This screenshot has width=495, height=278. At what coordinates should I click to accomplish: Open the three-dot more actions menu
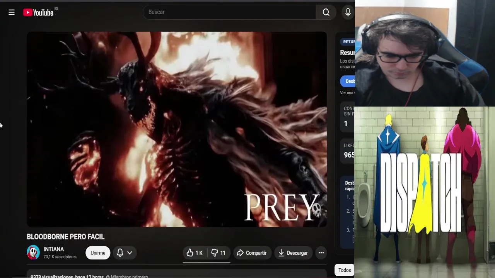click(x=321, y=253)
